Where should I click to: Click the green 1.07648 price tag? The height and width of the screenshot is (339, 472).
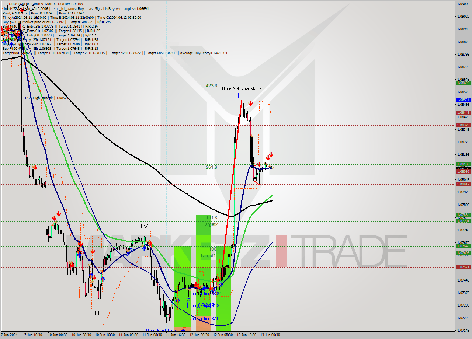[x=464, y=246]
